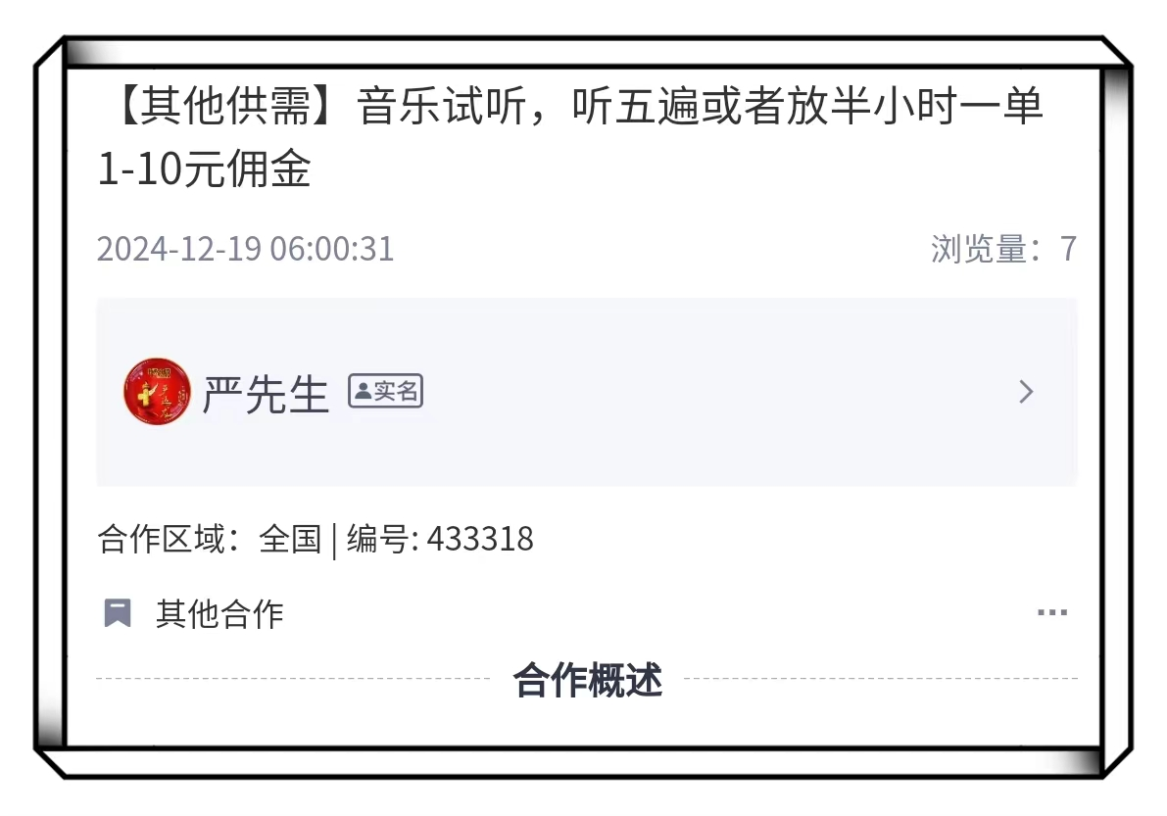Click the 编号: 433318 listing number
This screenshot has height=816, width=1167.
pos(440,540)
